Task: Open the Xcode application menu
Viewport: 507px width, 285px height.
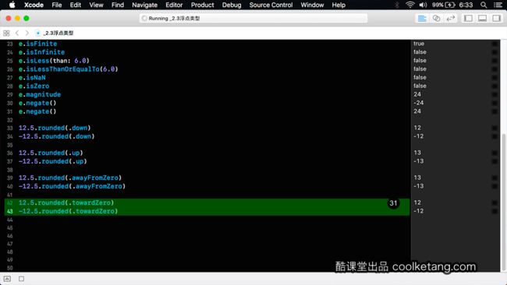Action: tap(34, 5)
